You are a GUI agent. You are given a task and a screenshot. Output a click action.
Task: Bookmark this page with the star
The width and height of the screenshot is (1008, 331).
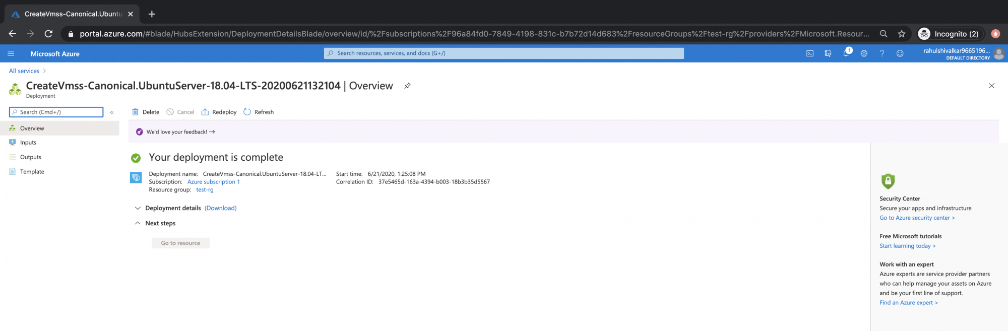(902, 34)
